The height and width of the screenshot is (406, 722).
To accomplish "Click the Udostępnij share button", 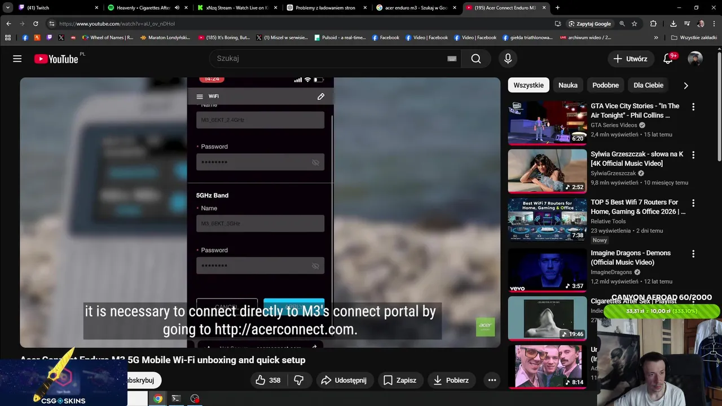I will click(344, 380).
